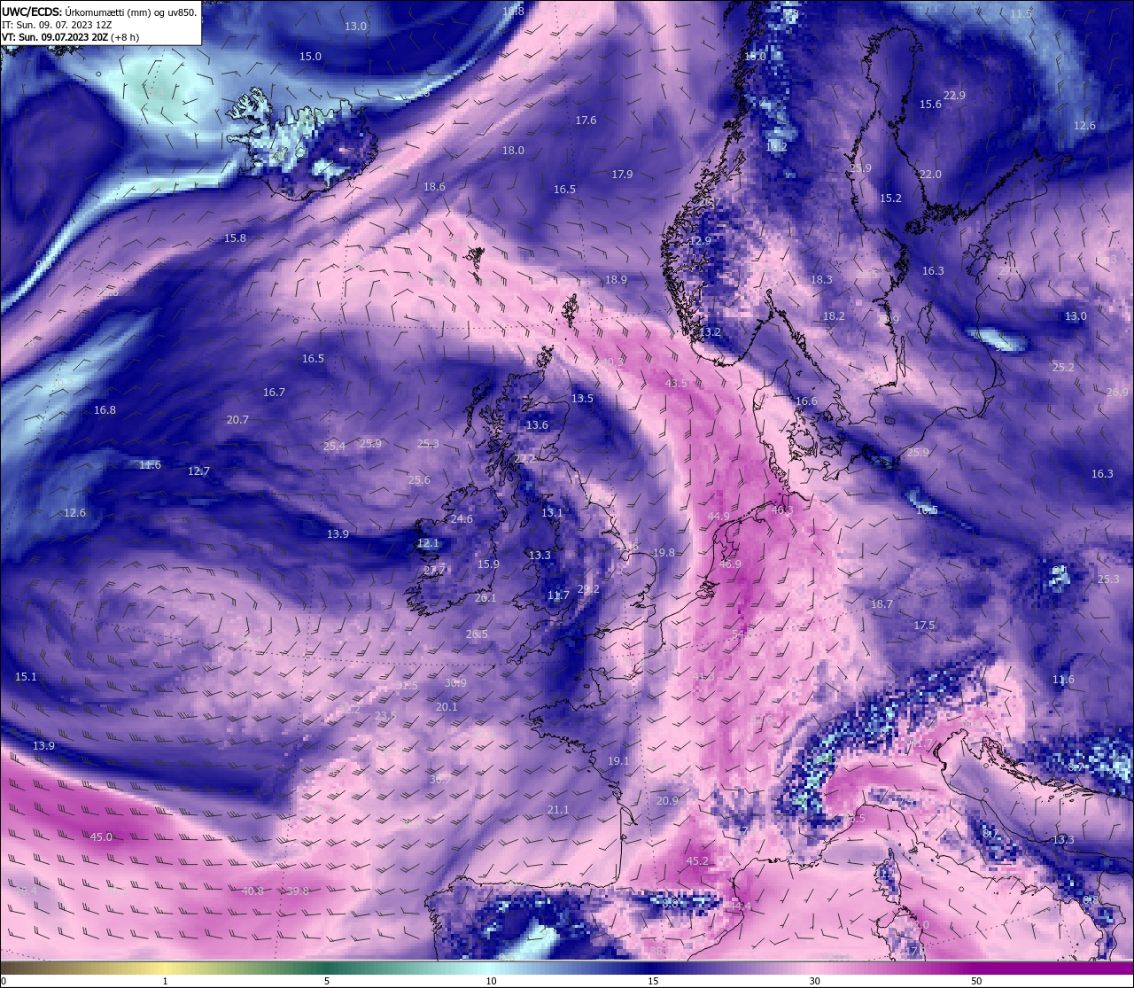The width and height of the screenshot is (1134, 988).
Task: Click the map value '19.1'
Action: [x=618, y=761]
